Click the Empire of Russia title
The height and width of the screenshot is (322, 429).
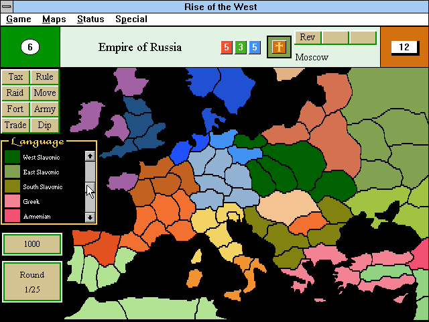click(140, 48)
